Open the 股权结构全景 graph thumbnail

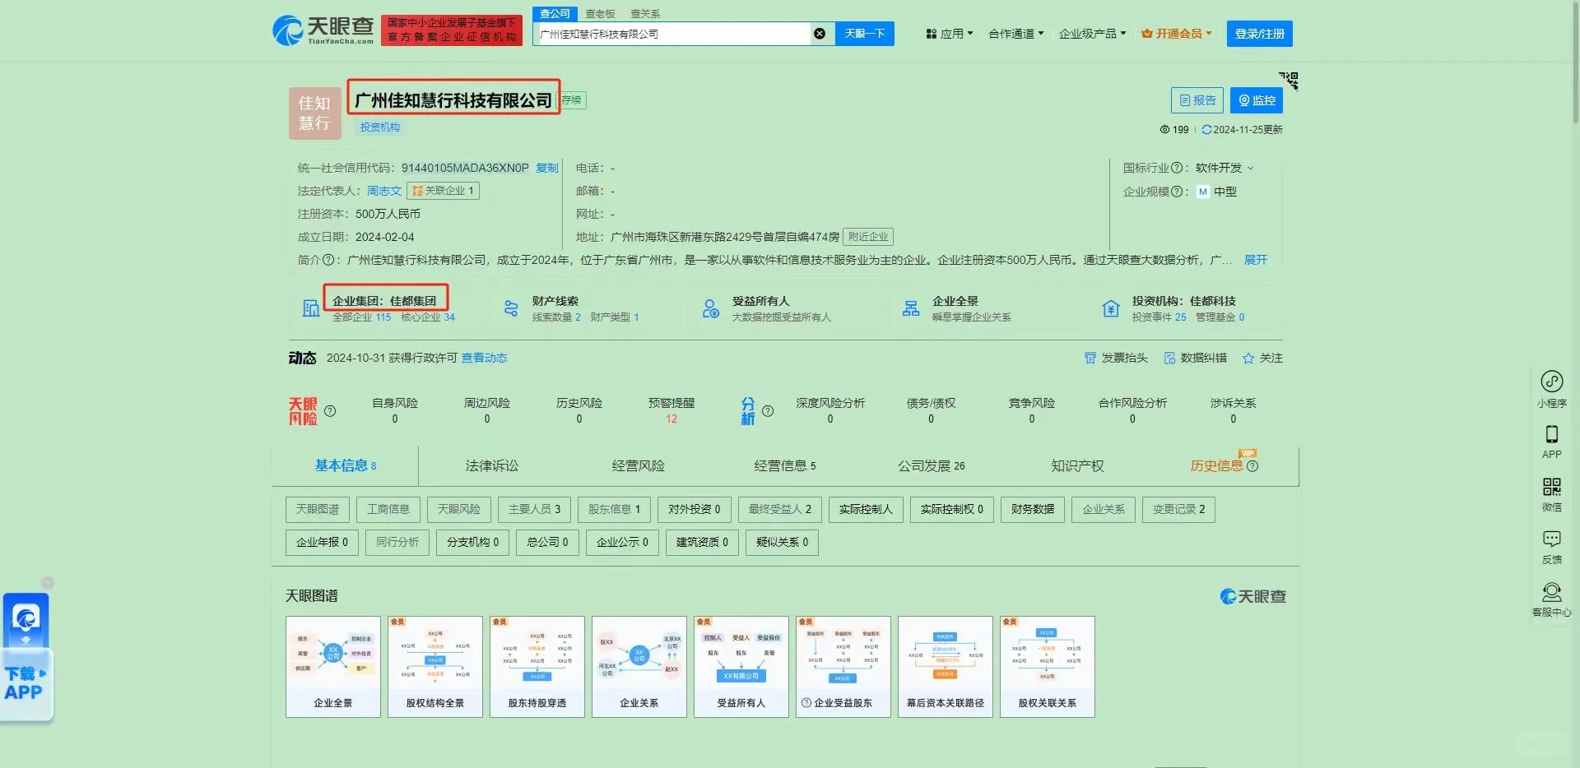[x=435, y=667]
